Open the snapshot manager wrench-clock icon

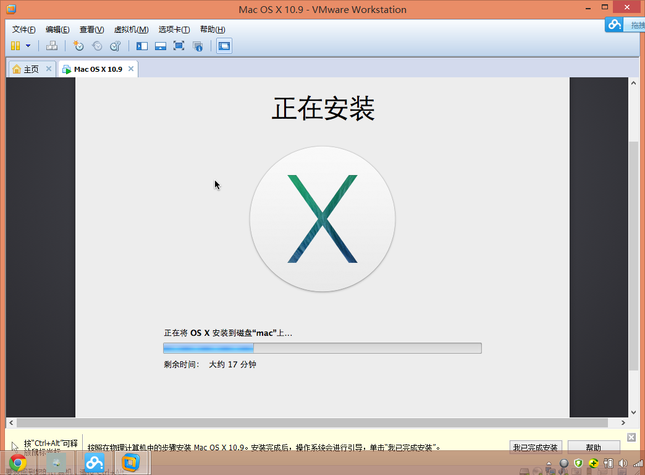[116, 46]
